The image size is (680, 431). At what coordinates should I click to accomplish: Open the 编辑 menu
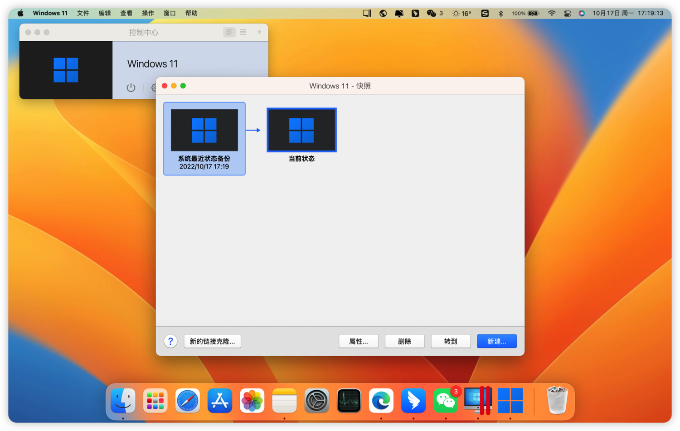105,13
